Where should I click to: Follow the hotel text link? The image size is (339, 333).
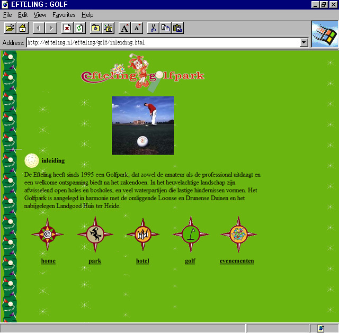pyautogui.click(x=142, y=261)
